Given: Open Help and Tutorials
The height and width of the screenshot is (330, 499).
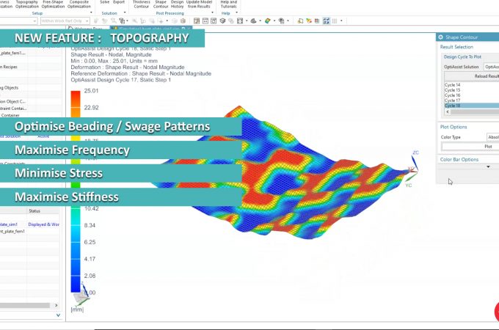Looking at the screenshot, I should point(228,4).
